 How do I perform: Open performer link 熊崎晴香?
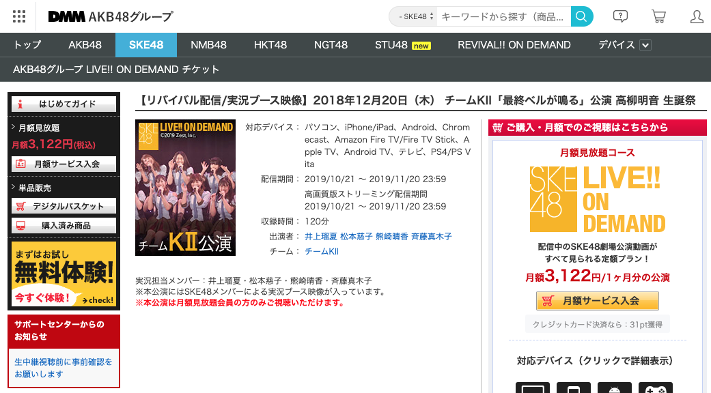392,236
